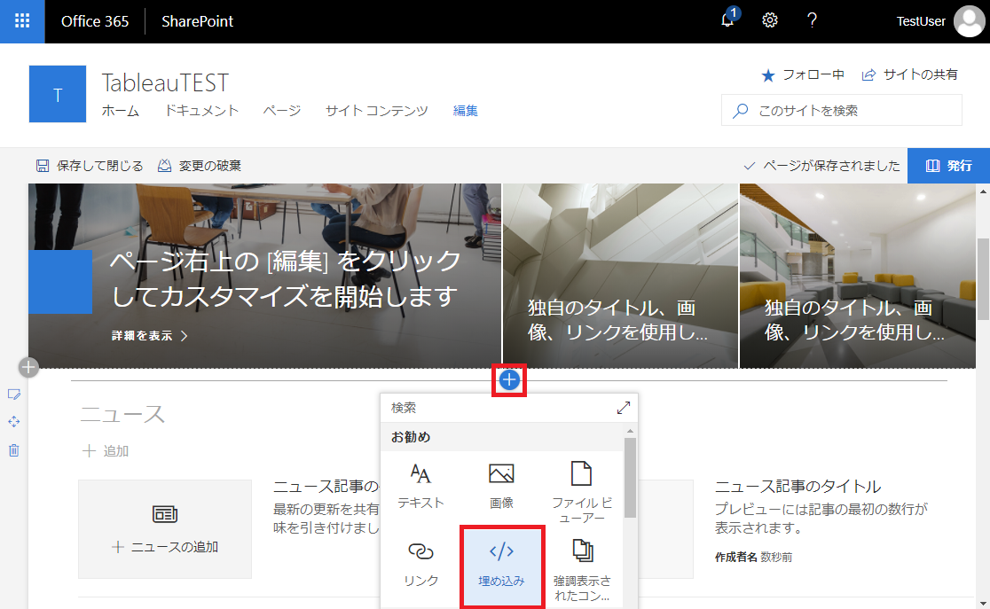Select the ファイル ビューアー web part

click(x=582, y=492)
